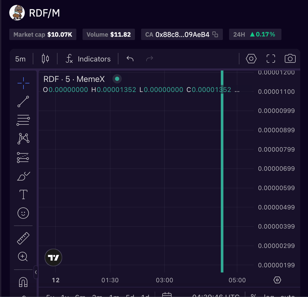
Task: Open the Indicators menu
Action: click(88, 59)
